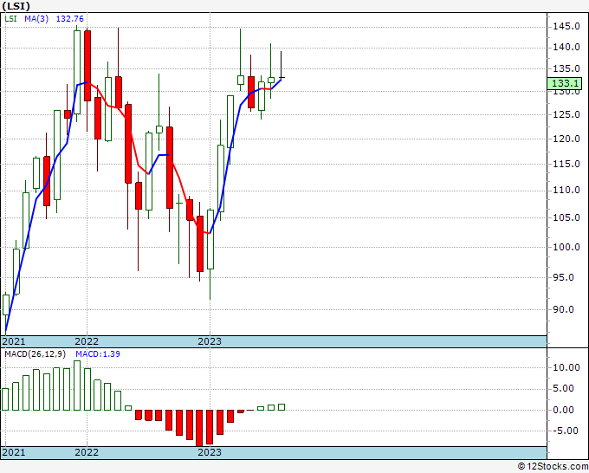
Task: Click the tallest green MACD histogram bar
Action: pyautogui.click(x=77, y=386)
